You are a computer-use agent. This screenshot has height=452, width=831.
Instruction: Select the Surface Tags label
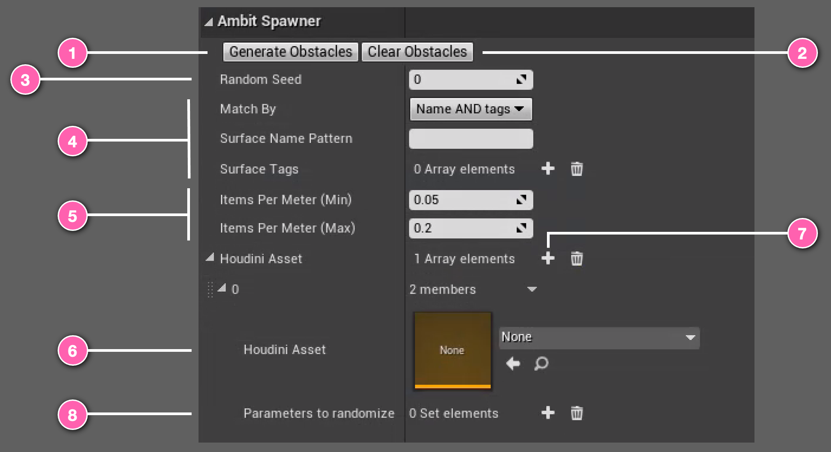tap(259, 169)
